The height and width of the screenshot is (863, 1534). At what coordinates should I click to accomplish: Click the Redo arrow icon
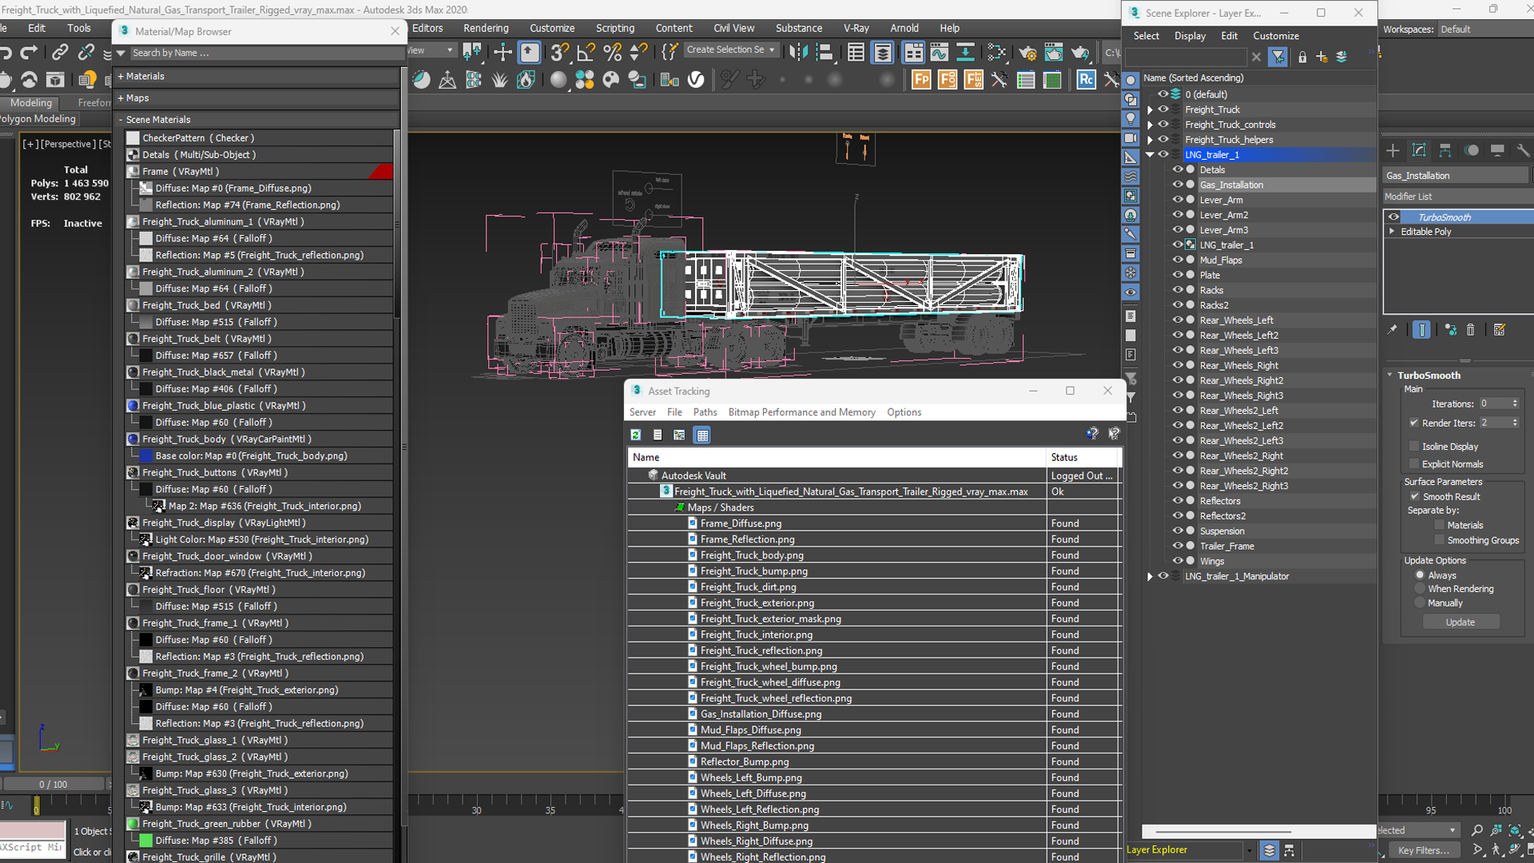[30, 53]
